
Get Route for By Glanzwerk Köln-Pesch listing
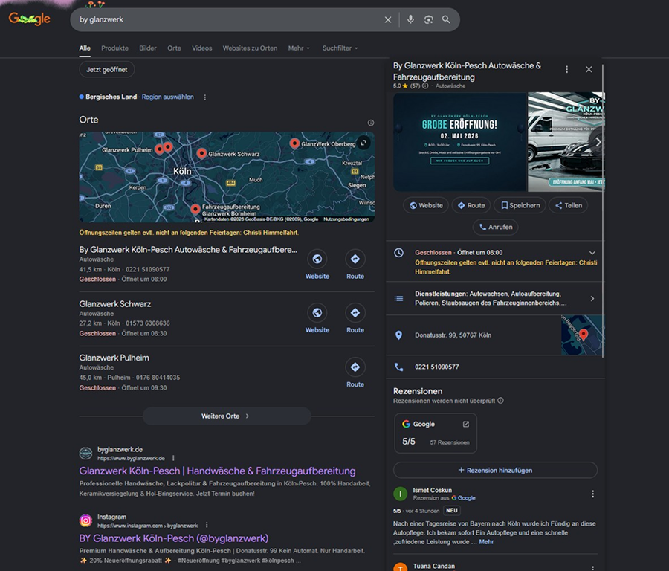[x=355, y=259]
